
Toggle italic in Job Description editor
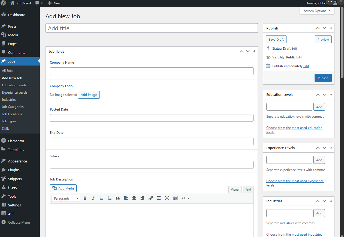(93, 198)
